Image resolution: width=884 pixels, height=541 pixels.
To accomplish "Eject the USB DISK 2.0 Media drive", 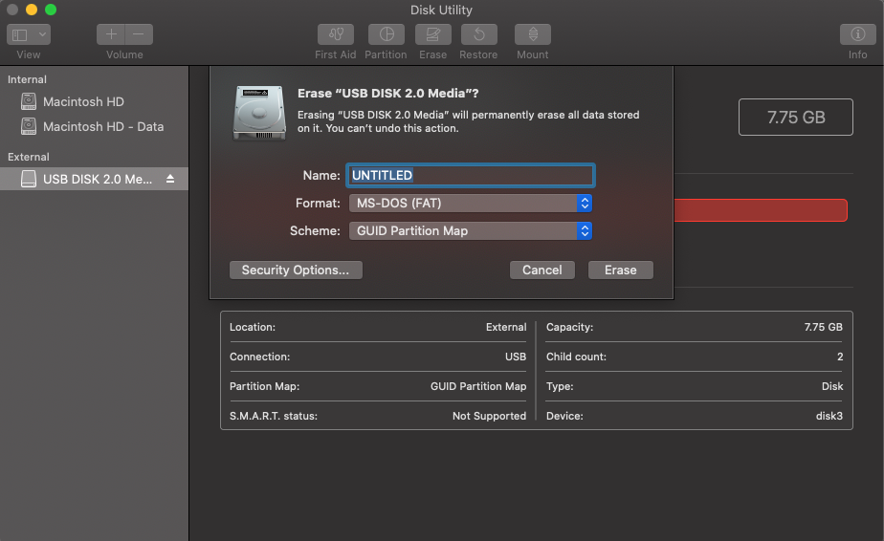I will tap(170, 179).
